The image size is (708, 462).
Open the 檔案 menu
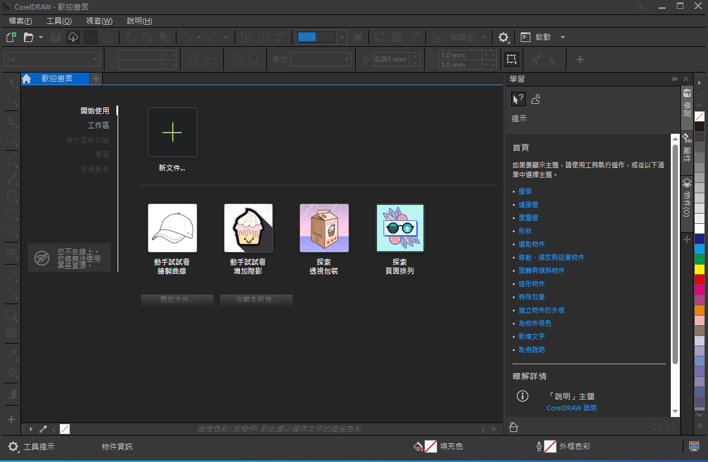coord(20,21)
